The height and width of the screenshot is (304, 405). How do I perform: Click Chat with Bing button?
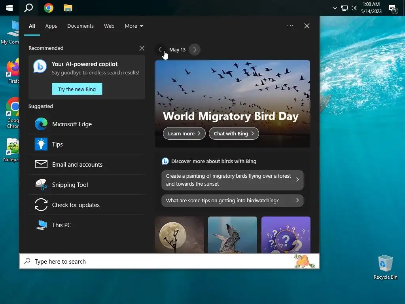tap(234, 133)
